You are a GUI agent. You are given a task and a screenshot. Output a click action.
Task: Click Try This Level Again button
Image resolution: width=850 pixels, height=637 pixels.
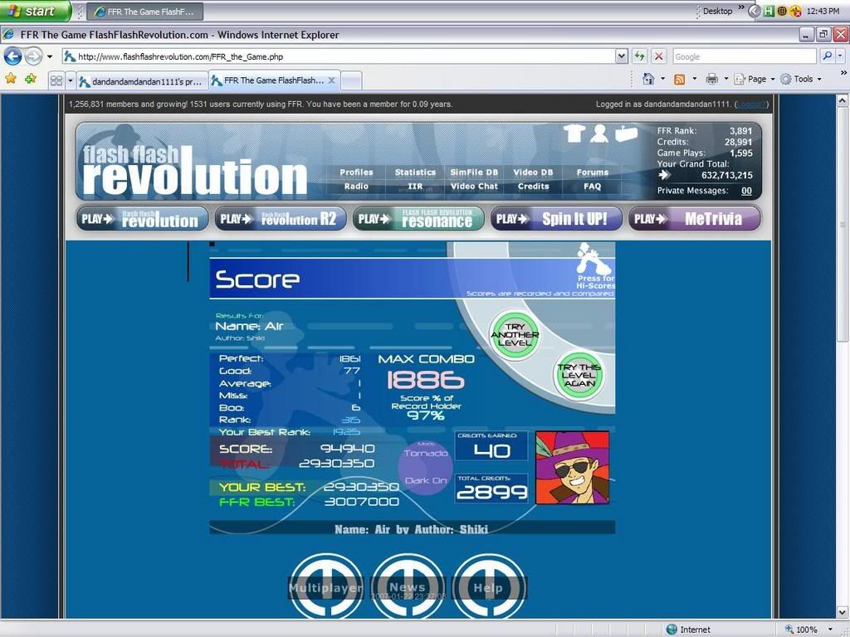pos(579,375)
